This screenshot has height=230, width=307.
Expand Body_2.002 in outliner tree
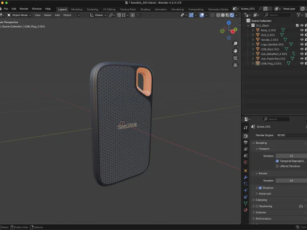[x=253, y=30]
